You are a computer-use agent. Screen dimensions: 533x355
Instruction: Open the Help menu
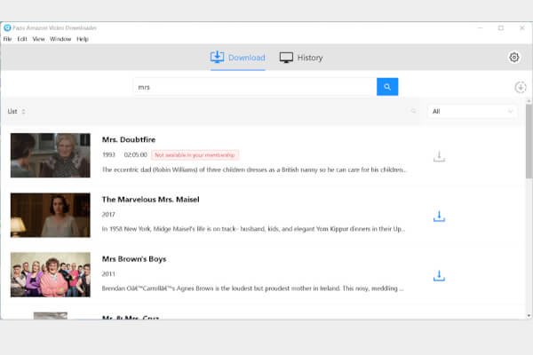point(83,39)
